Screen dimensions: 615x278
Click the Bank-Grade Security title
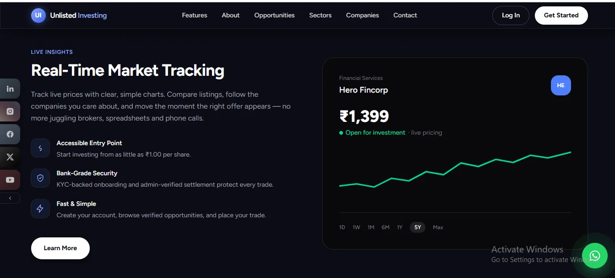[87, 173]
